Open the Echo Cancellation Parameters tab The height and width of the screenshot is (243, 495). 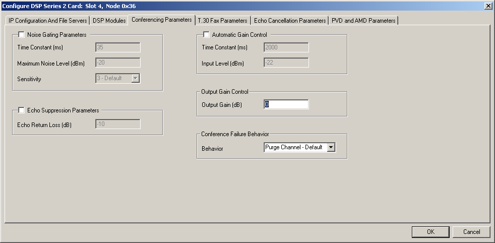289,21
